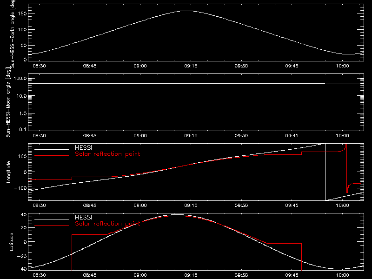Viewport: 372px width, 279px height.
Task: Click white HESSI legend line in Longitude plot
Action: (x=52, y=149)
